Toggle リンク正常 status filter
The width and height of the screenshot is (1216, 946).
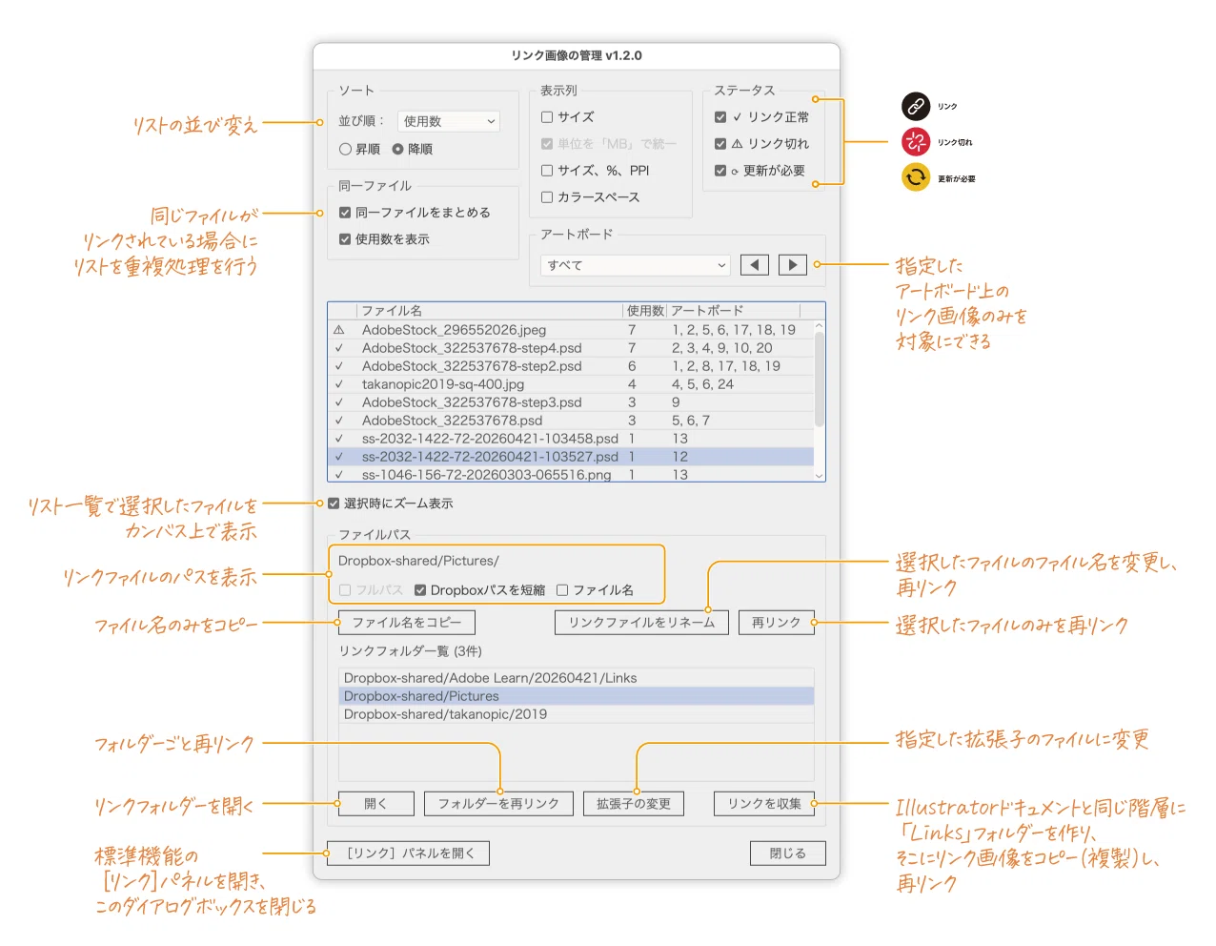pos(720,117)
